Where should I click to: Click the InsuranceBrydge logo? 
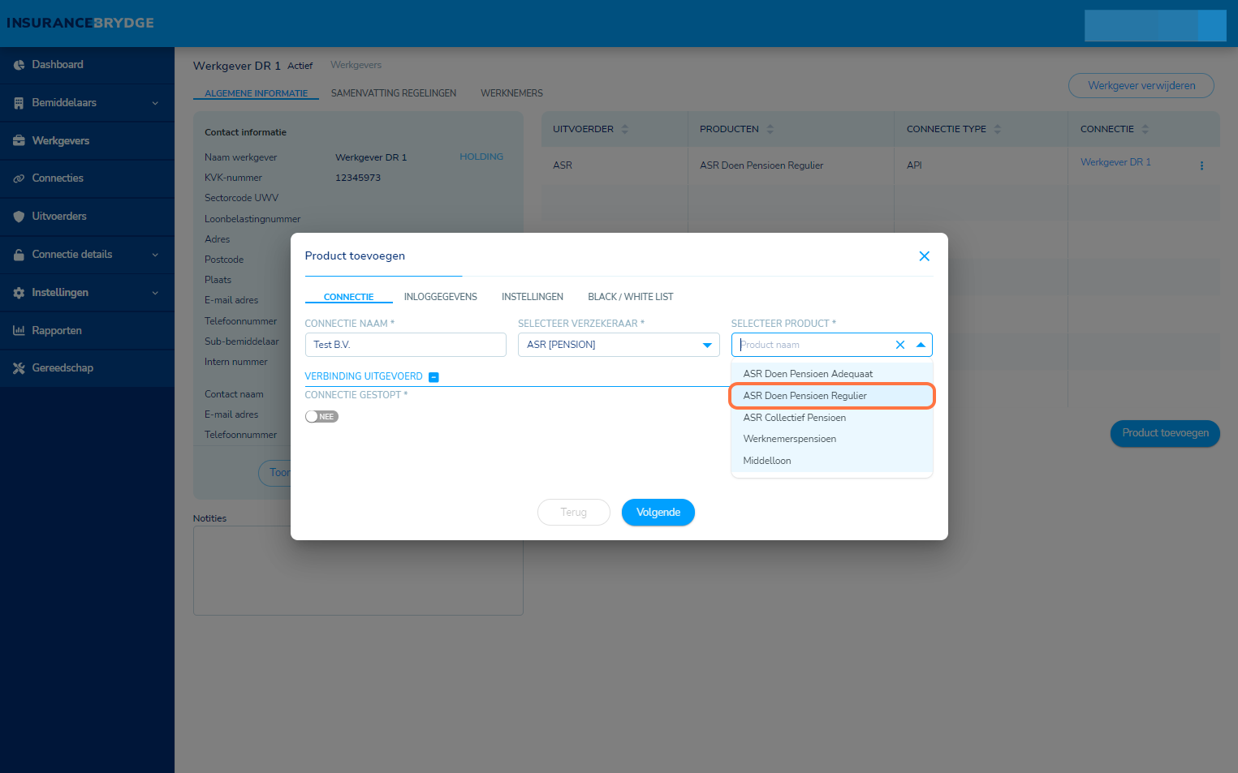click(80, 23)
